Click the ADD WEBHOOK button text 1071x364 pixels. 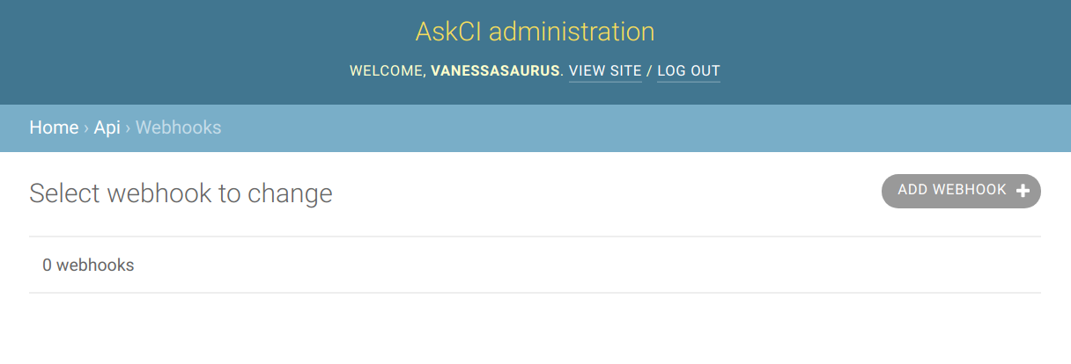click(952, 190)
